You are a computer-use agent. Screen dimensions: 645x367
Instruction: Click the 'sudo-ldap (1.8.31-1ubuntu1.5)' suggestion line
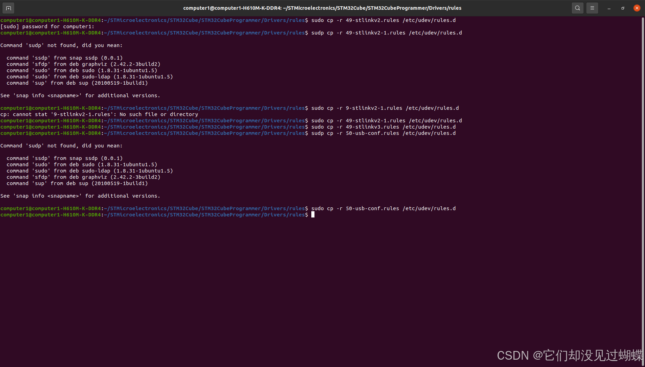90,76
